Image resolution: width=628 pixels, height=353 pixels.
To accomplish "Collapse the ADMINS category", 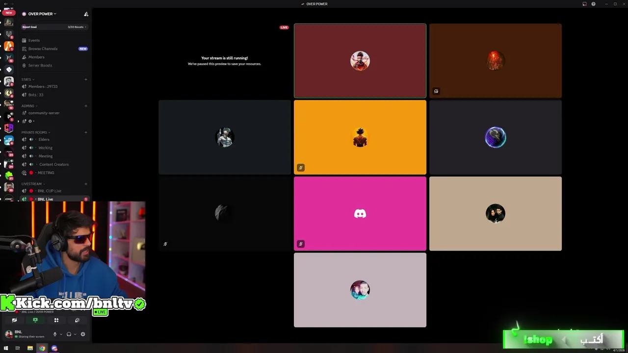I will point(29,106).
